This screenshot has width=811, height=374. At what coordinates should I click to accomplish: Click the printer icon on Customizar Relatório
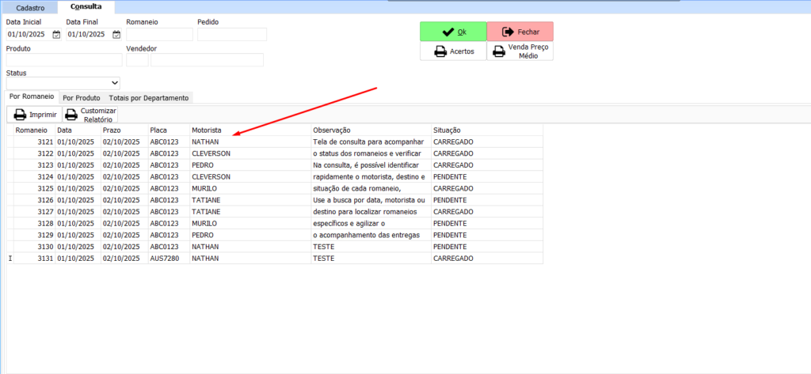71,115
